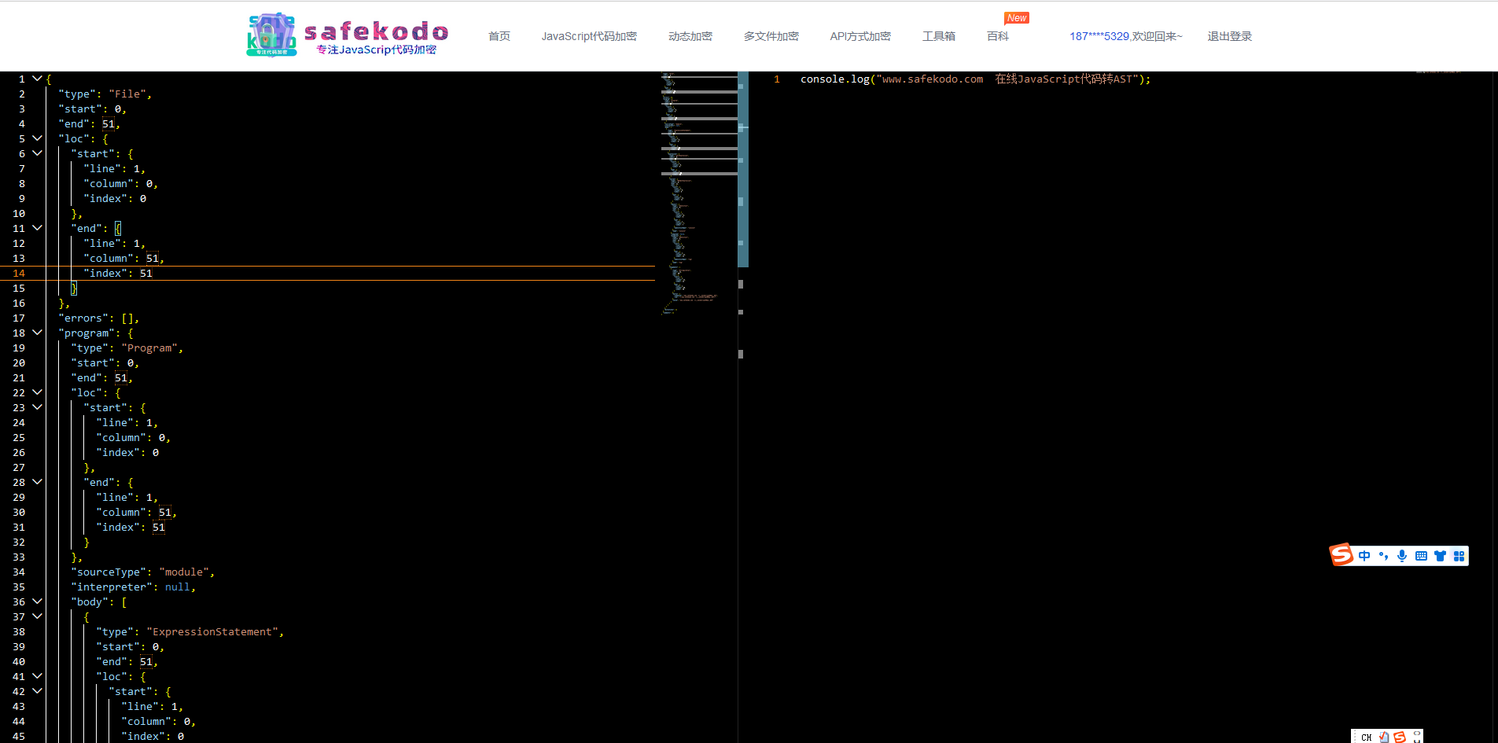Open the Sogou toolbox grid icon
The image size is (1498, 743).
(x=1459, y=556)
